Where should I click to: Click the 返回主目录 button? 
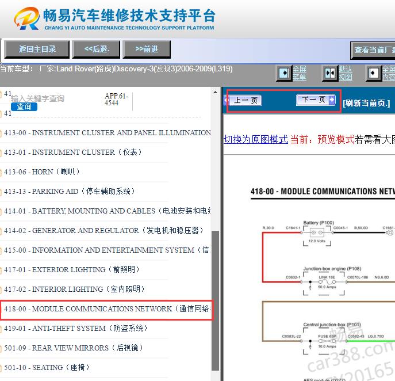(37, 49)
